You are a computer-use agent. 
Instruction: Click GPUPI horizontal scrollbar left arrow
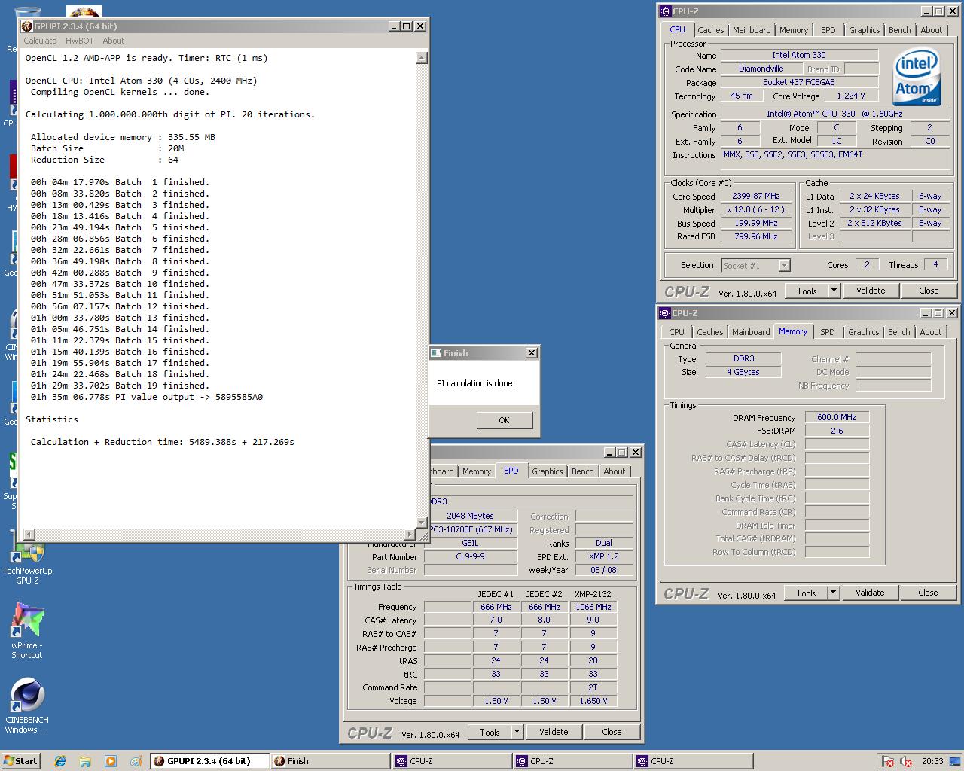coord(29,534)
